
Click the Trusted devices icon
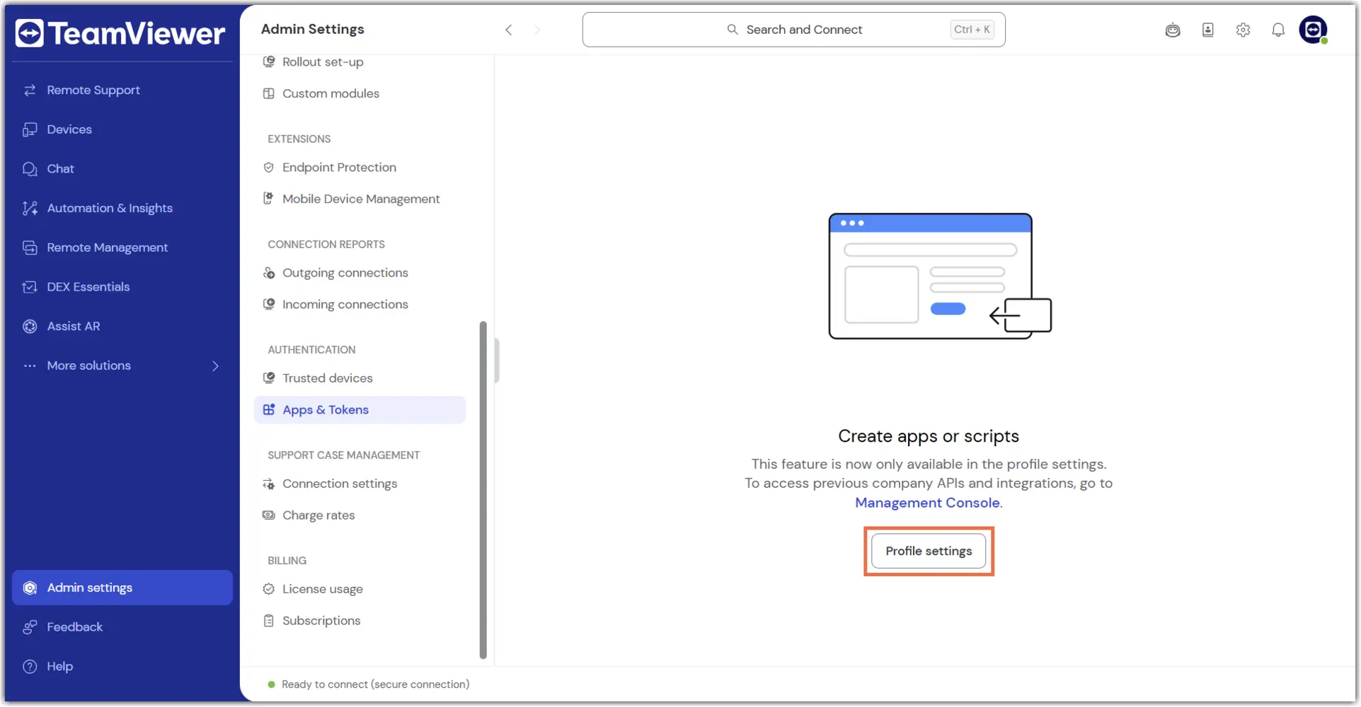click(x=269, y=378)
